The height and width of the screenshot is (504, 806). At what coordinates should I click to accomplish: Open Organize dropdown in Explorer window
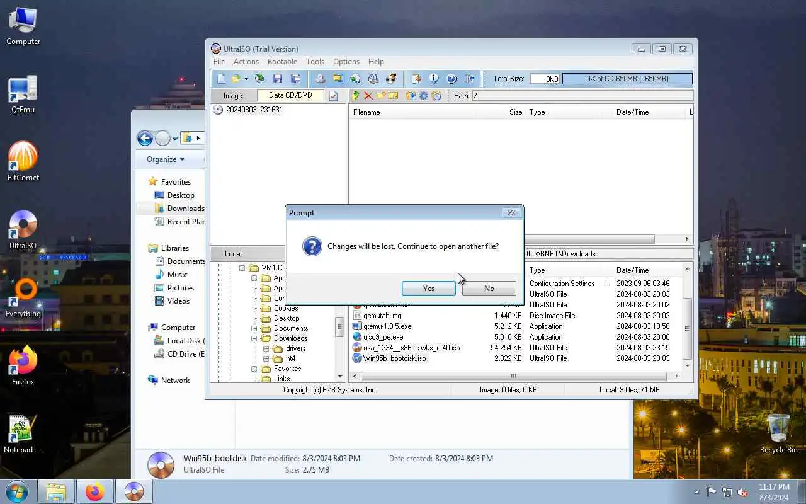tap(166, 159)
